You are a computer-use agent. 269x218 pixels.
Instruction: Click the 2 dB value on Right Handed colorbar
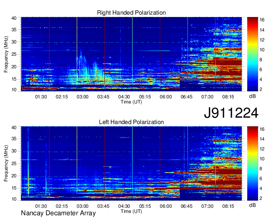coord(261,89)
